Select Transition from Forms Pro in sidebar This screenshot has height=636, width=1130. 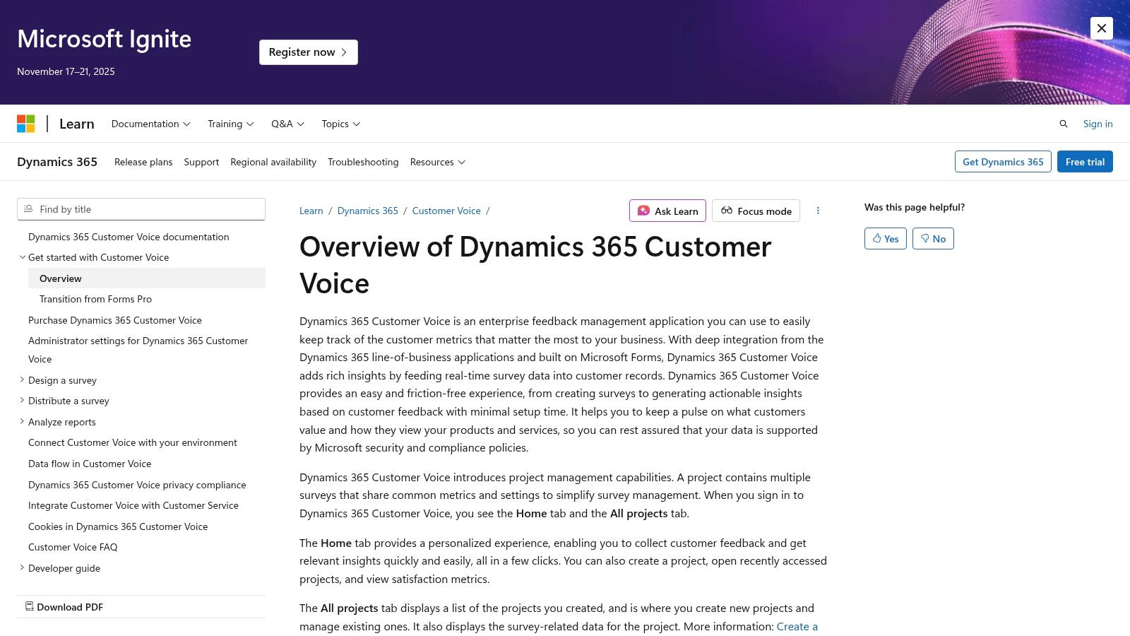(95, 298)
